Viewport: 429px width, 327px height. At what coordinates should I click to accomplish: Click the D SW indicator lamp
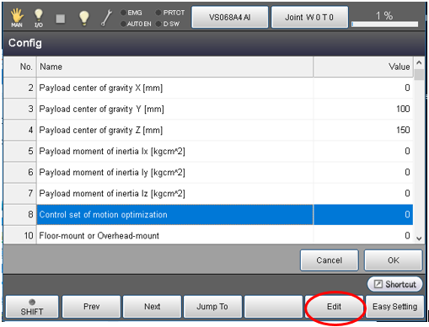point(158,24)
